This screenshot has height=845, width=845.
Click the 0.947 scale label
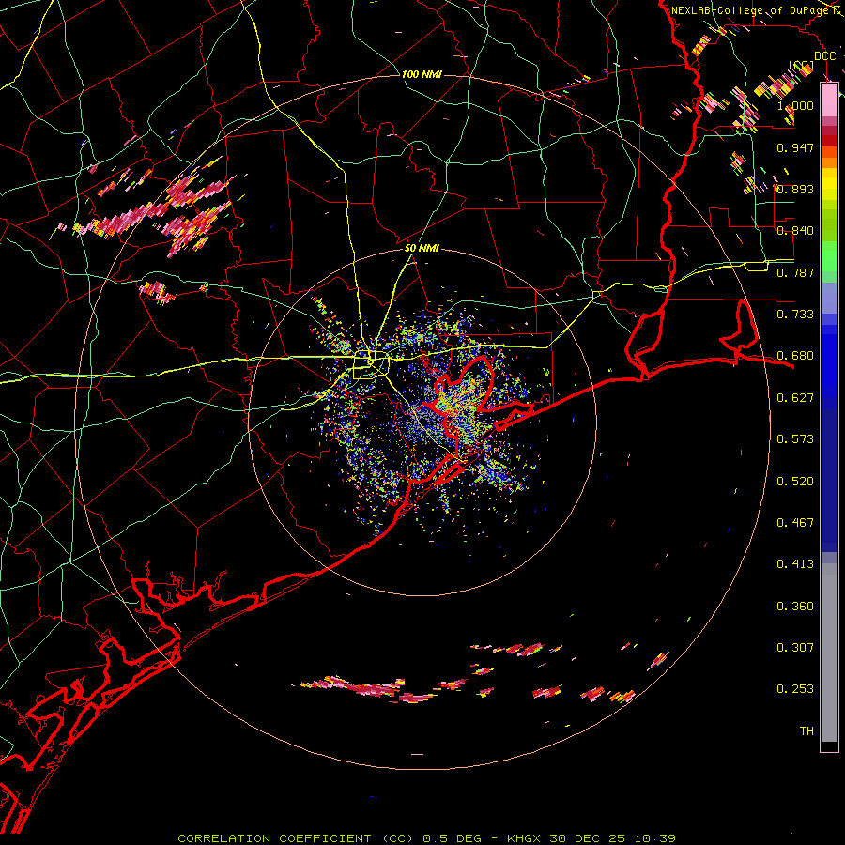795,147
